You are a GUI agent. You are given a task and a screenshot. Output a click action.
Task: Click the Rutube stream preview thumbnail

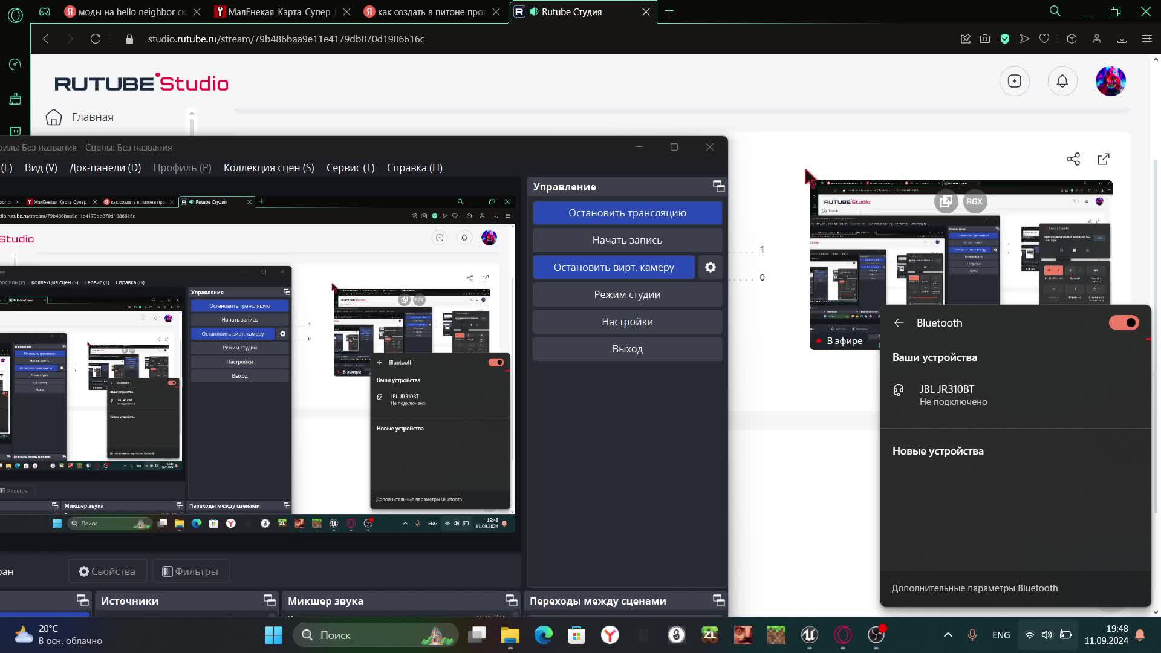pos(961,265)
